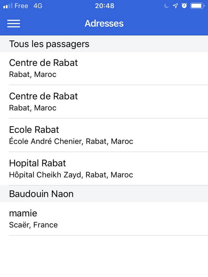Tap the 4G network indicator
This screenshot has height=277, width=208.
pos(38,6)
